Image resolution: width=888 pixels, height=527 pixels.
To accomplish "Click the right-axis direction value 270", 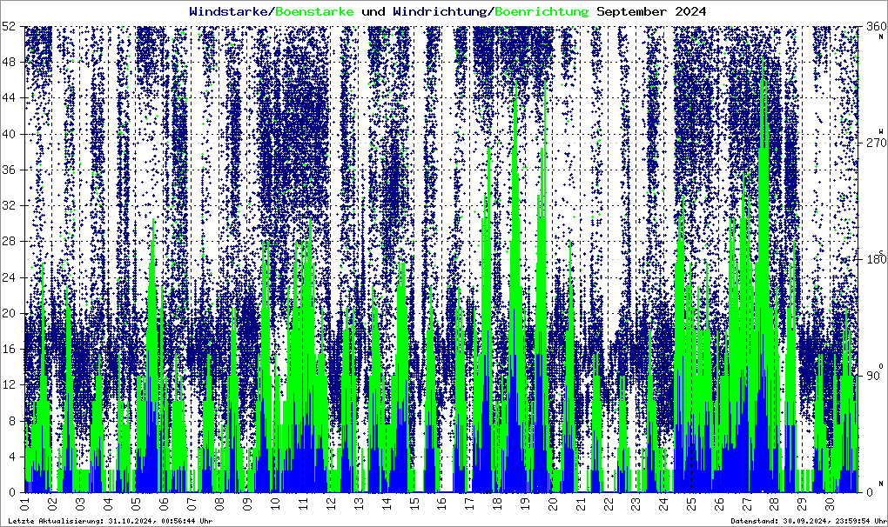I will pyautogui.click(x=876, y=143).
